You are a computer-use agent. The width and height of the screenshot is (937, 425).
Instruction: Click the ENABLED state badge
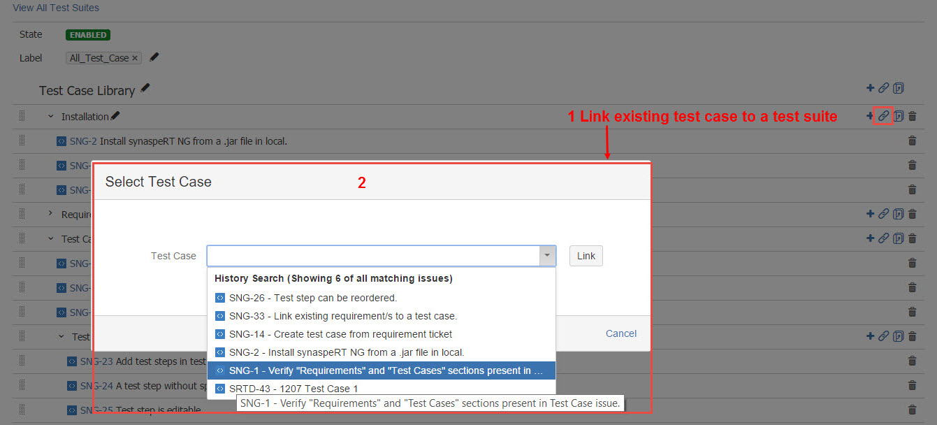point(88,35)
